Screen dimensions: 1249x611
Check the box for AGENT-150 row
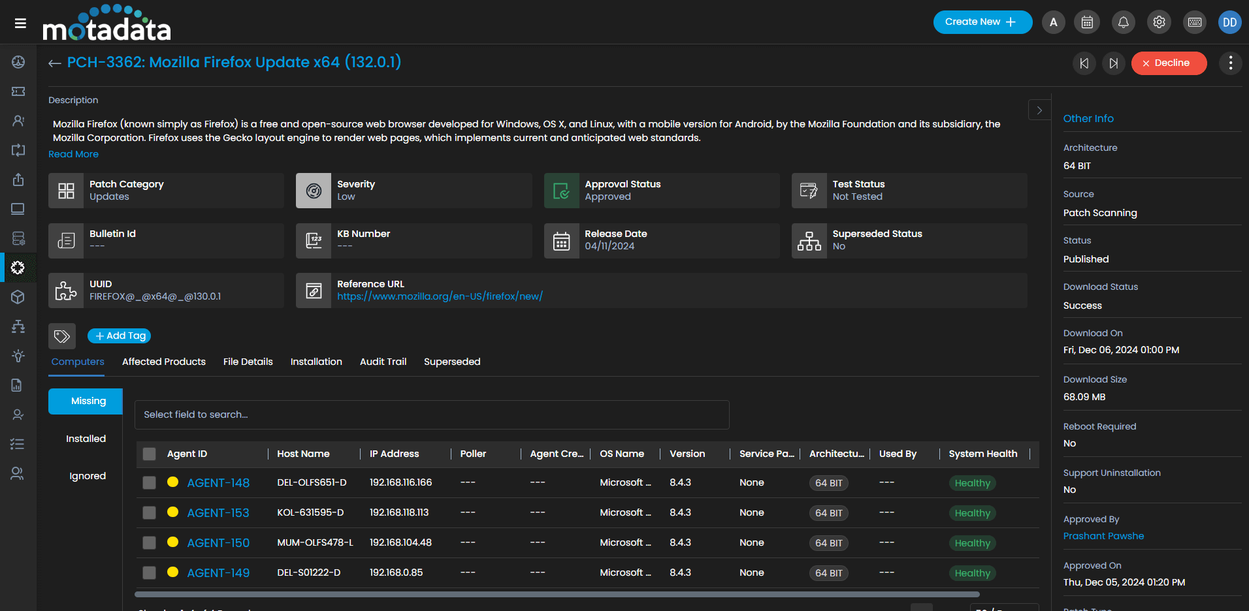[150, 543]
